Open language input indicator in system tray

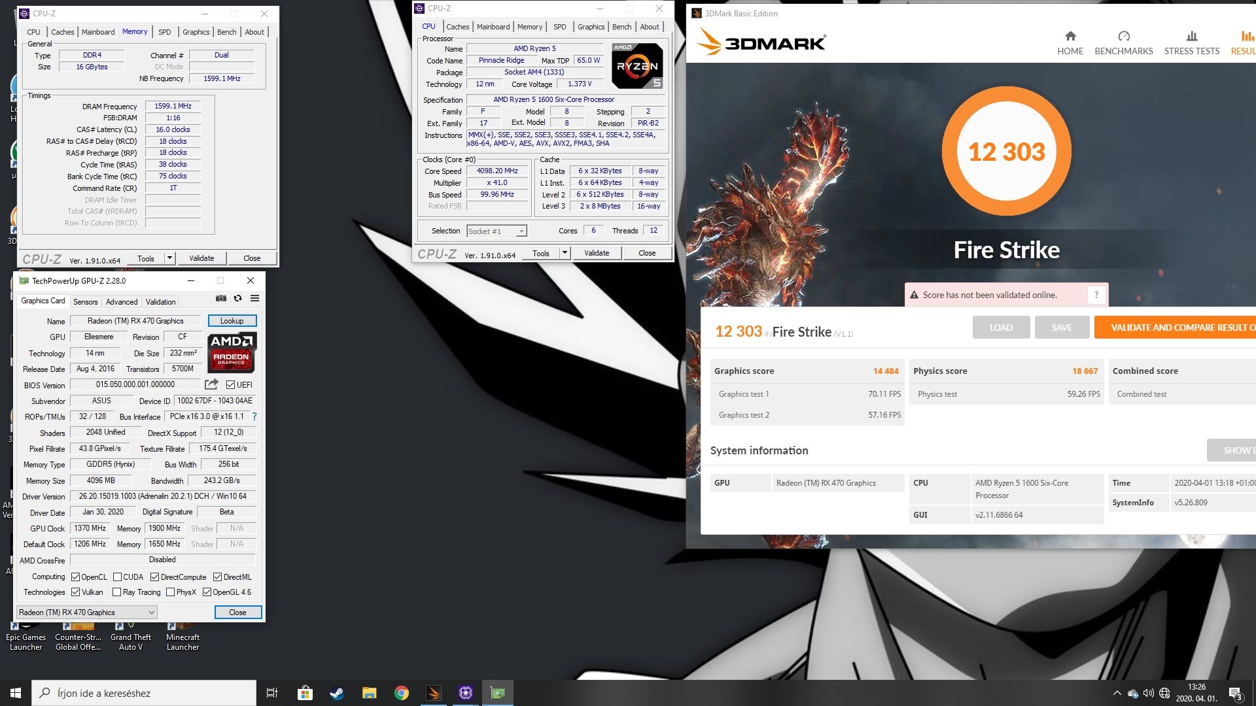click(x=1164, y=693)
